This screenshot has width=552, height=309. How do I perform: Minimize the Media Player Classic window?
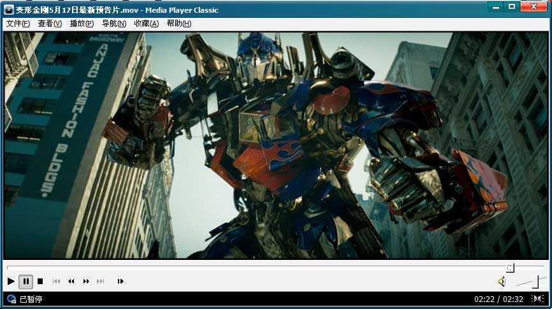click(496, 6)
